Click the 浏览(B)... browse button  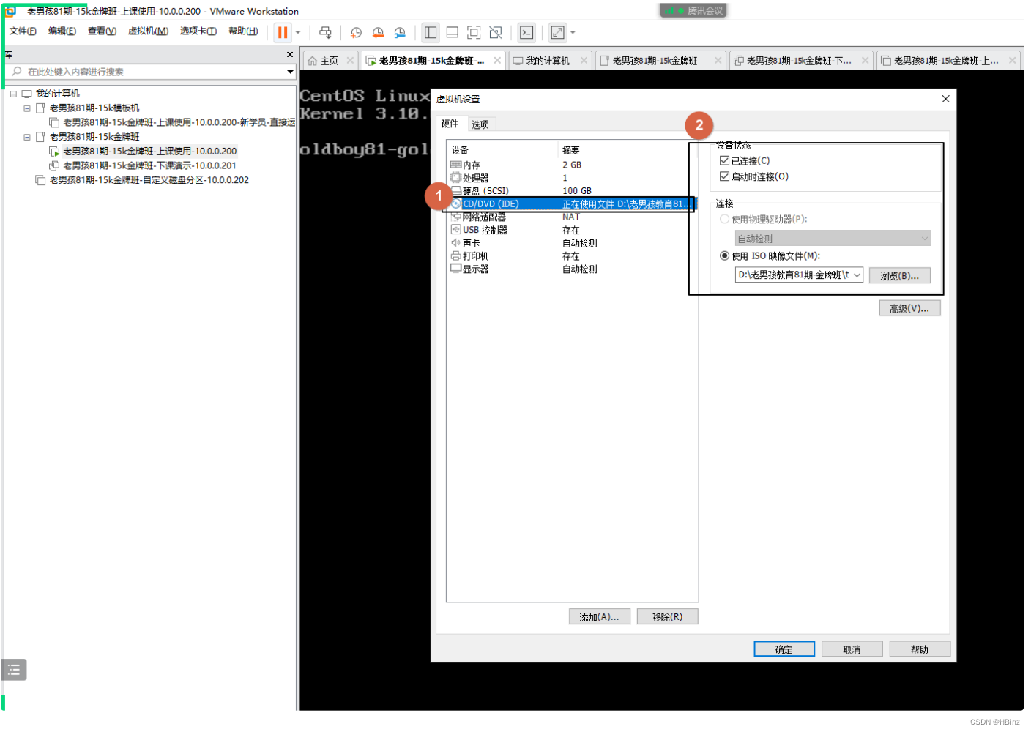pos(899,276)
